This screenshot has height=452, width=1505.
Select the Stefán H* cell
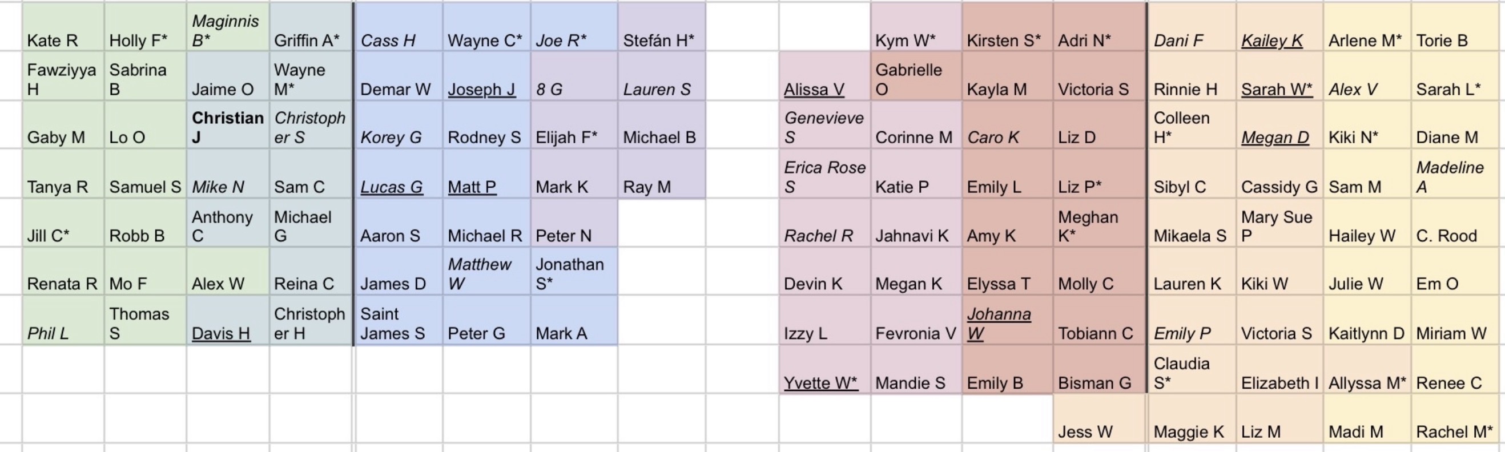(658, 41)
